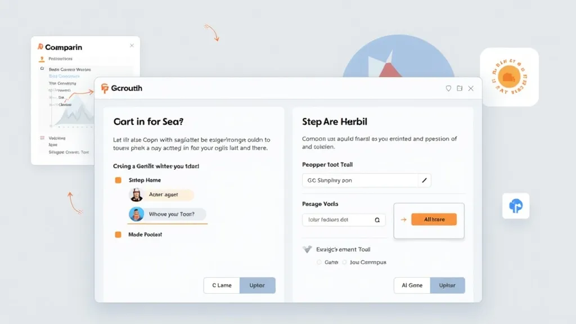Image resolution: width=576 pixels, height=324 pixels.
Task: Click the search magnifier icon
Action: coord(377,220)
